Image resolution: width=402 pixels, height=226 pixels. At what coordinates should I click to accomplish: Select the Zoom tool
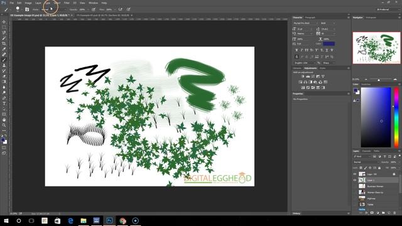[x=4, y=126]
